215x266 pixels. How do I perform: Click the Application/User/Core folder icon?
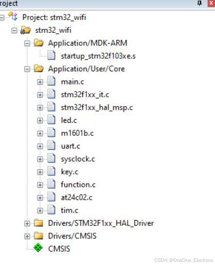(39, 68)
